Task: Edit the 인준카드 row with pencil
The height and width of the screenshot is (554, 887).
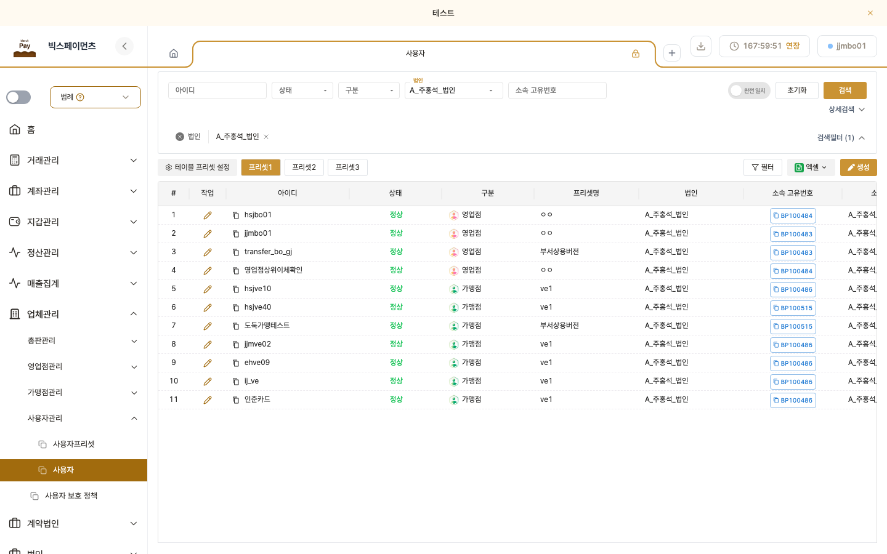Action: pos(208,400)
